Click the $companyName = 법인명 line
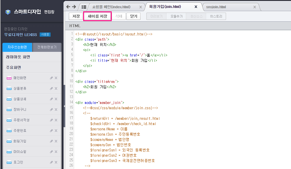Viewport: 291px width, 169px height. click(x=110, y=140)
